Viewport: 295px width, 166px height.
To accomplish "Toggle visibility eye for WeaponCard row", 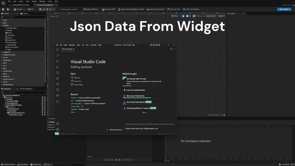I will click(x=45, y=109).
